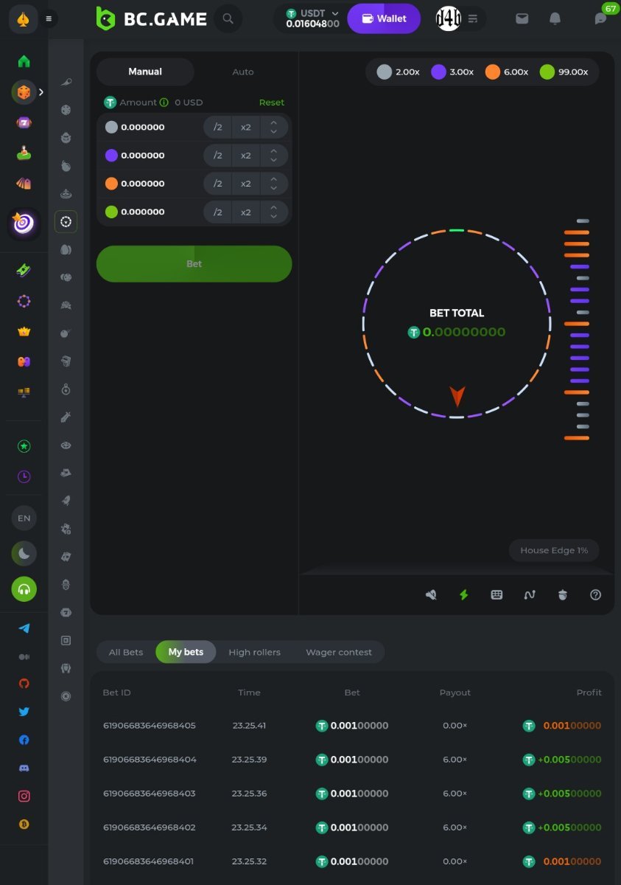This screenshot has width=621, height=885.
Task: Click the Reset amount link
Action: (271, 103)
